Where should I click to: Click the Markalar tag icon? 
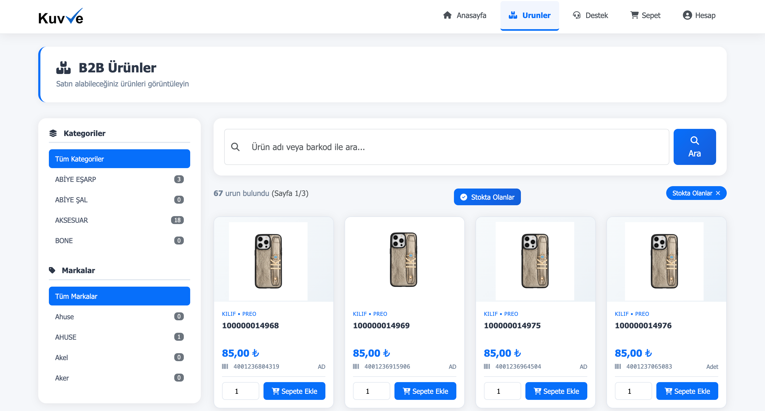52,270
